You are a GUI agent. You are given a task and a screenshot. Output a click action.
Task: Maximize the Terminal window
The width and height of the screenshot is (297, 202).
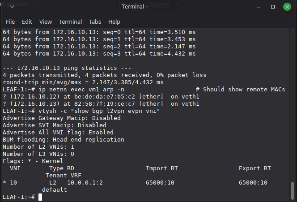coord(273,7)
